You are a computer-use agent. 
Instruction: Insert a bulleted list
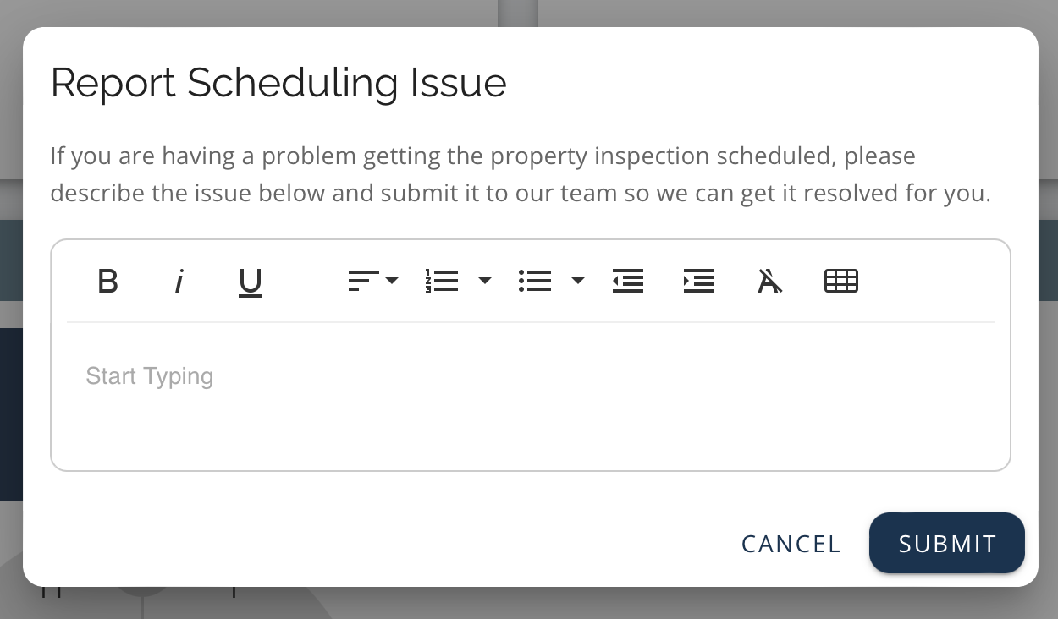[535, 281]
